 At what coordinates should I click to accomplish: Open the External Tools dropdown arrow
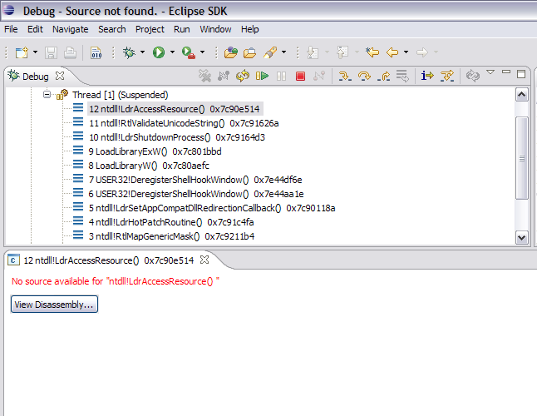202,52
